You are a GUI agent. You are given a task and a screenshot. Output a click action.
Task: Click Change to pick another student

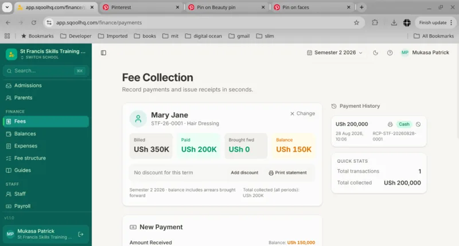point(302,114)
